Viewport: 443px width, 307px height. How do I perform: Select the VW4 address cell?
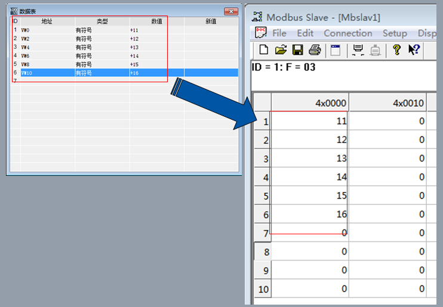pos(48,47)
